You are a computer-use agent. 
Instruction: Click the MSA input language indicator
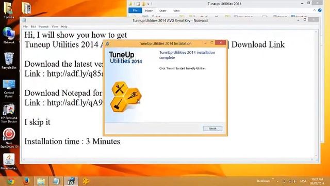click(x=303, y=181)
